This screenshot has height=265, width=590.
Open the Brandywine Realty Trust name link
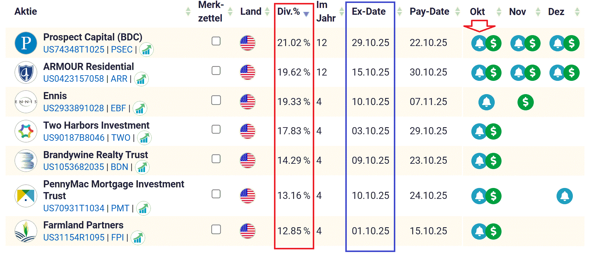95,155
